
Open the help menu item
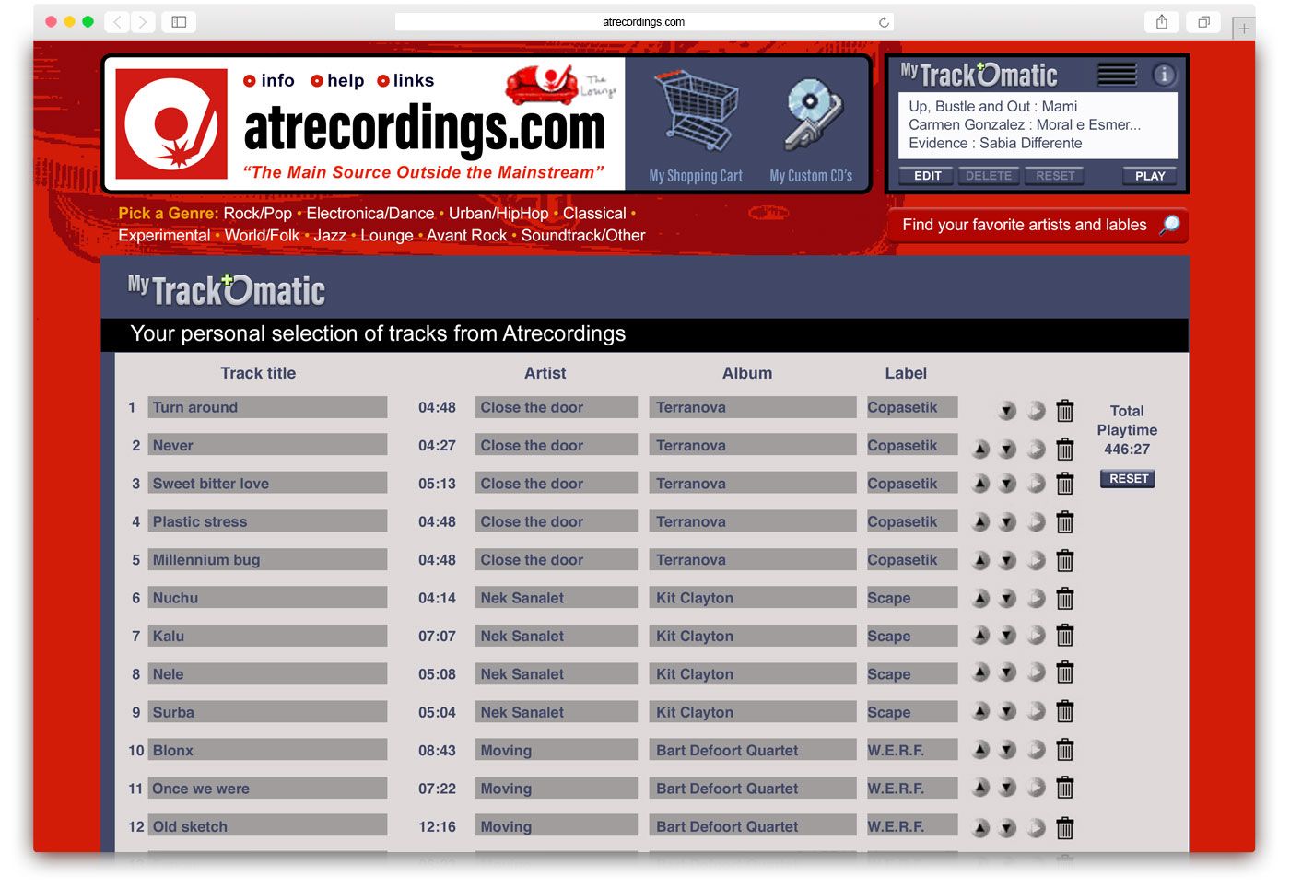point(337,81)
